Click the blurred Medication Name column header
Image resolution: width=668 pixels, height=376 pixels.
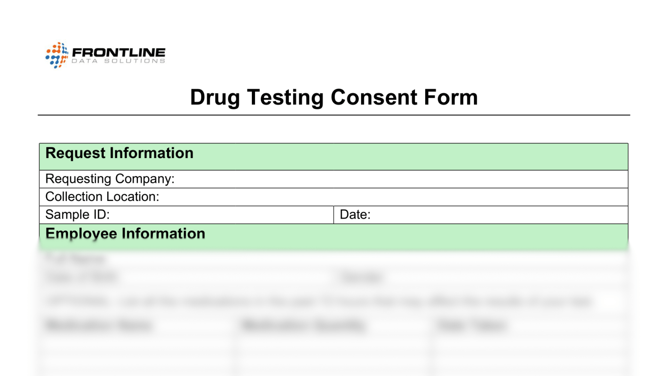point(98,325)
